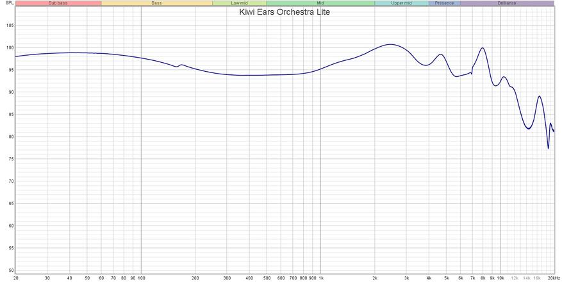Click the 20 Hz frequency axis label
This screenshot has height=282, width=562.
(x=16, y=278)
